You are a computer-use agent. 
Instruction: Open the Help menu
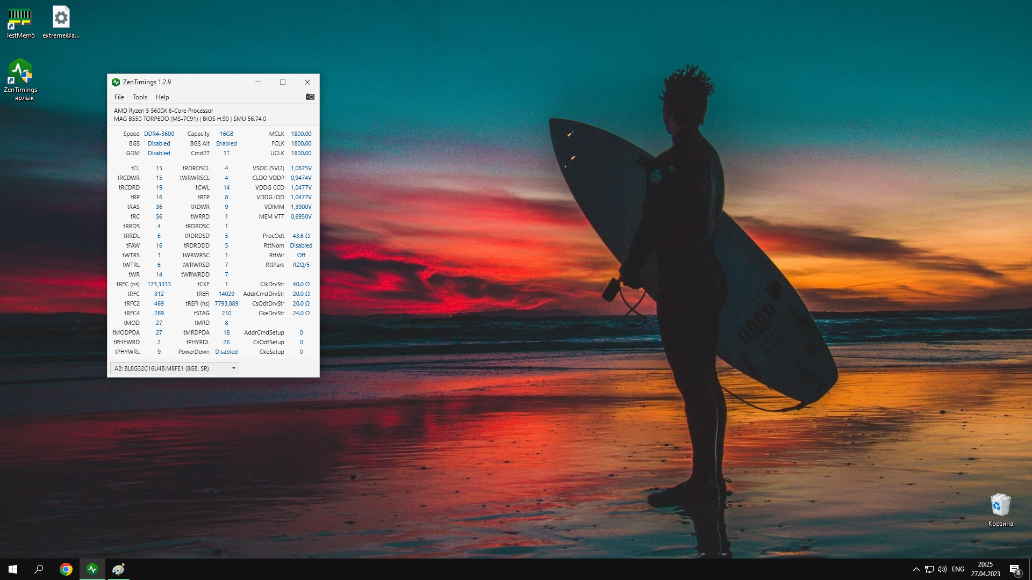[x=162, y=97]
